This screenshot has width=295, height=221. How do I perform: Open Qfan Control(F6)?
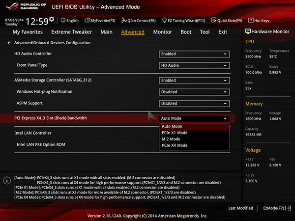tap(139, 21)
